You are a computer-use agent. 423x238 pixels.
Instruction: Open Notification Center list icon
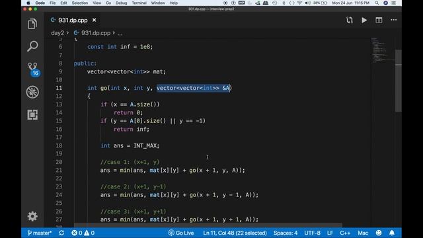(394, 3)
